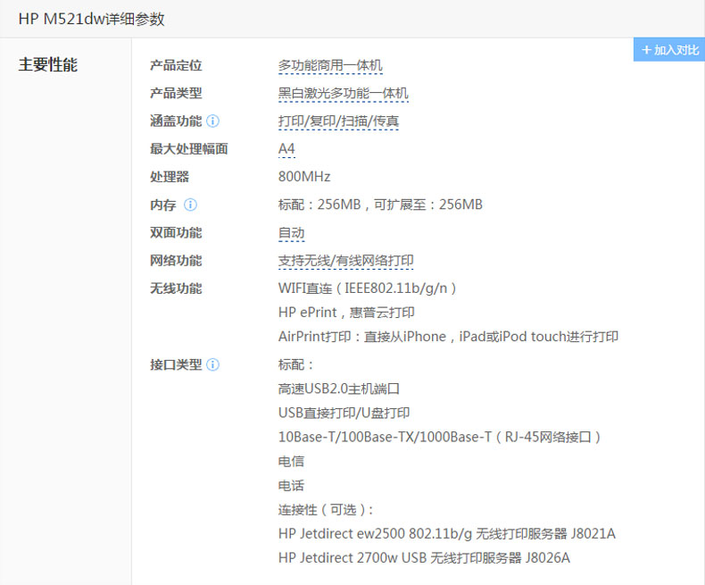Image resolution: width=705 pixels, height=585 pixels.
Task: Click the info icon beside 内存
Action: [x=190, y=205]
